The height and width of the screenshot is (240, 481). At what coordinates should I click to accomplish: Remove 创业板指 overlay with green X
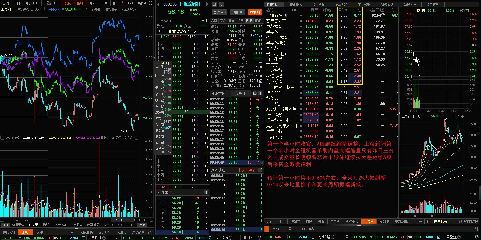pyautogui.click(x=80, y=9)
